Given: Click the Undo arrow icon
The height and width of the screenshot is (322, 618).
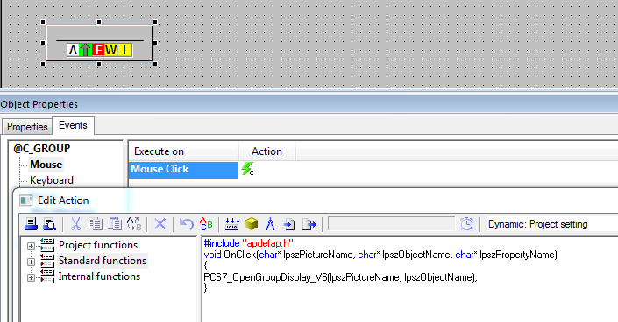Looking at the screenshot, I should 187,224.
